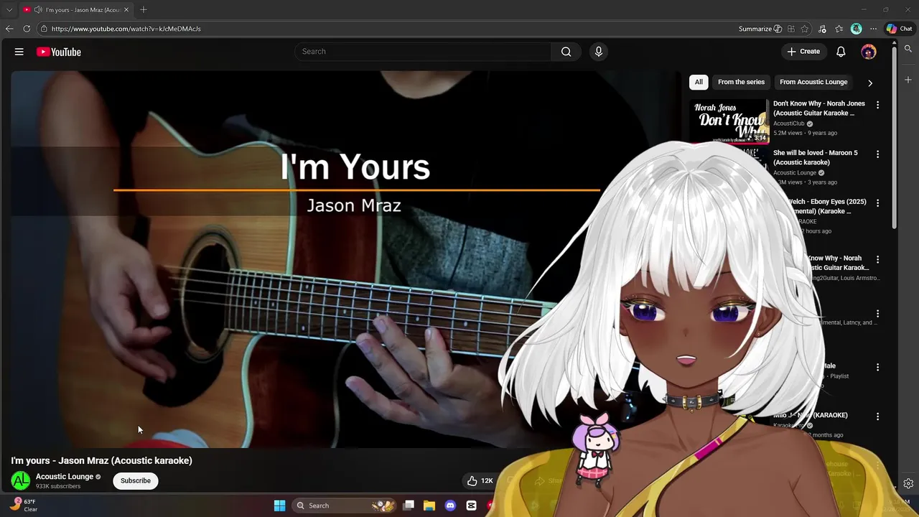Screen dimensions: 919x517
Task: Open Don't Know Why Norah Jones video title
Action: tap(819, 108)
